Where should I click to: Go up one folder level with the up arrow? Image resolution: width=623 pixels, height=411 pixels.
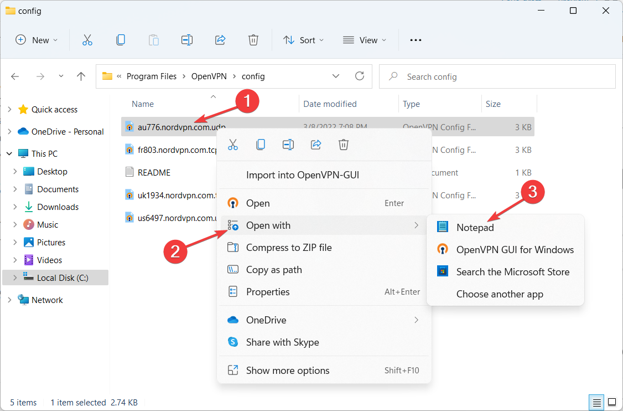point(81,76)
